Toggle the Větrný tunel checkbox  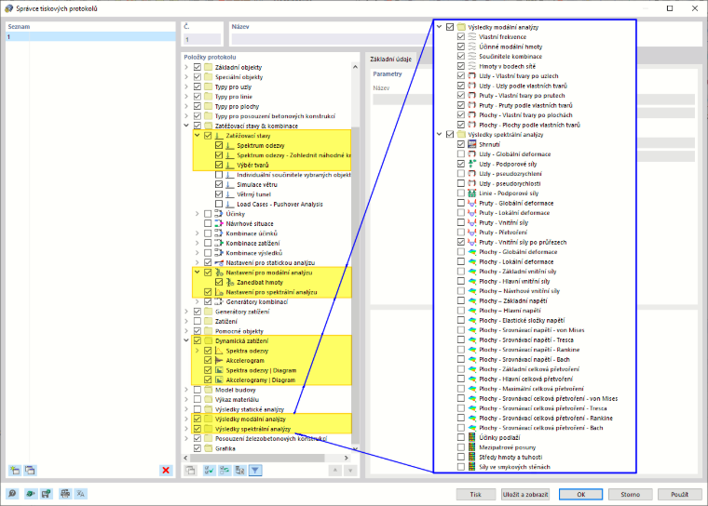click(x=219, y=194)
